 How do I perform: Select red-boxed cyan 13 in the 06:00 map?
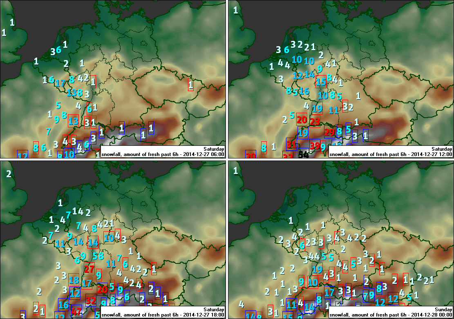click(x=73, y=121)
